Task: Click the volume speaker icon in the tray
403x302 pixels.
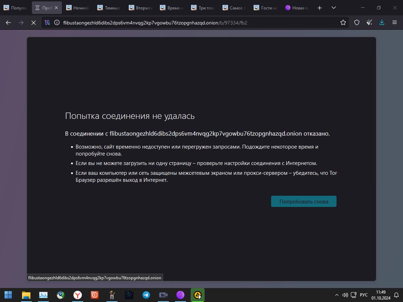Action: [x=345, y=295]
